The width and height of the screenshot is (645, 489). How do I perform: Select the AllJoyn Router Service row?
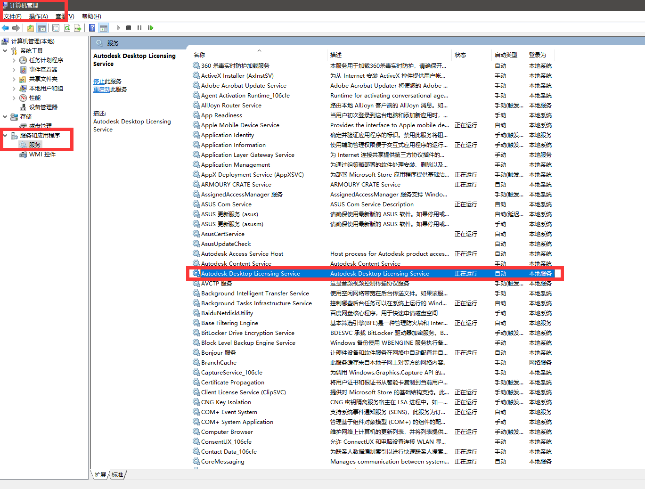click(374, 106)
